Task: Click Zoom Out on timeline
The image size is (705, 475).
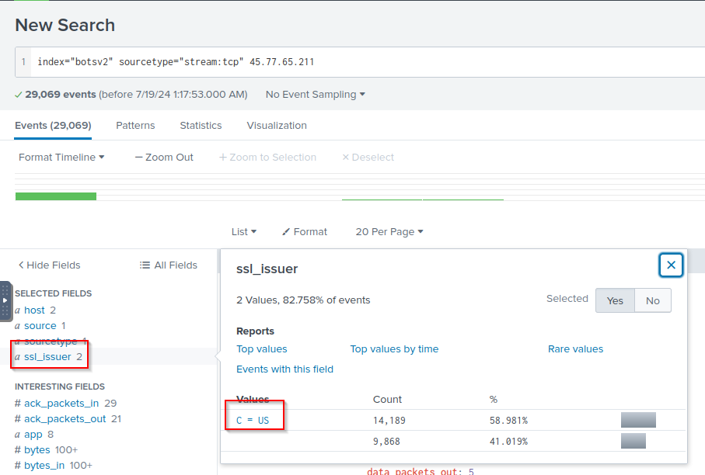Action: tap(164, 158)
